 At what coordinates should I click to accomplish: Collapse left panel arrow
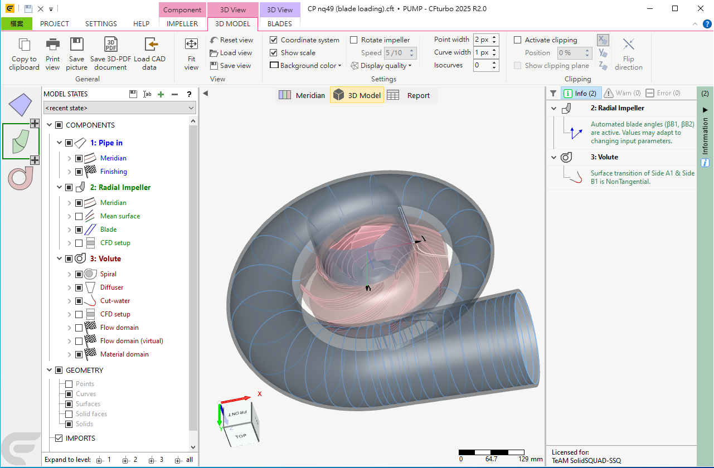point(205,94)
